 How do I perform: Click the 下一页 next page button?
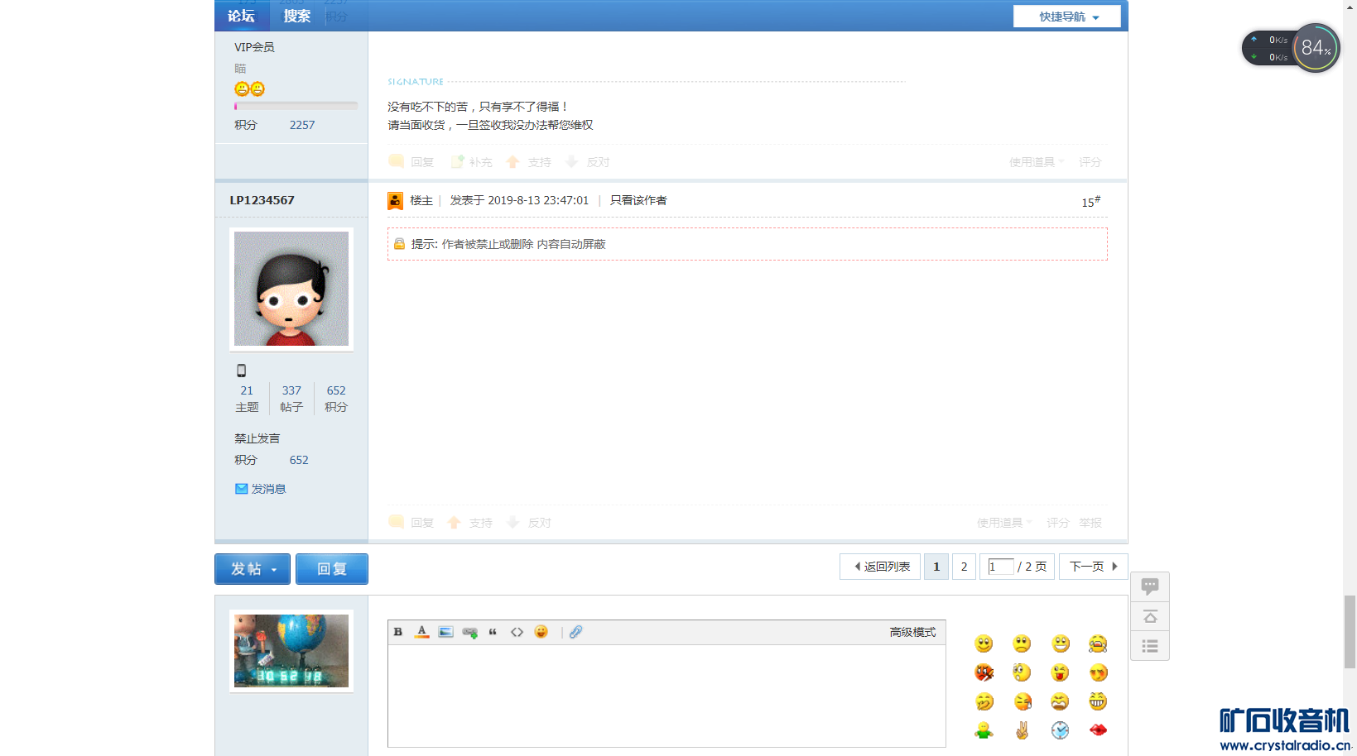(1093, 567)
